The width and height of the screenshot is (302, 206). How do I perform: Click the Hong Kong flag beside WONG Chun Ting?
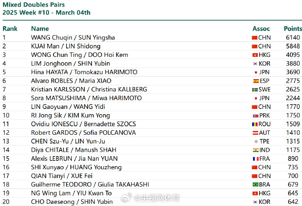point(255,55)
